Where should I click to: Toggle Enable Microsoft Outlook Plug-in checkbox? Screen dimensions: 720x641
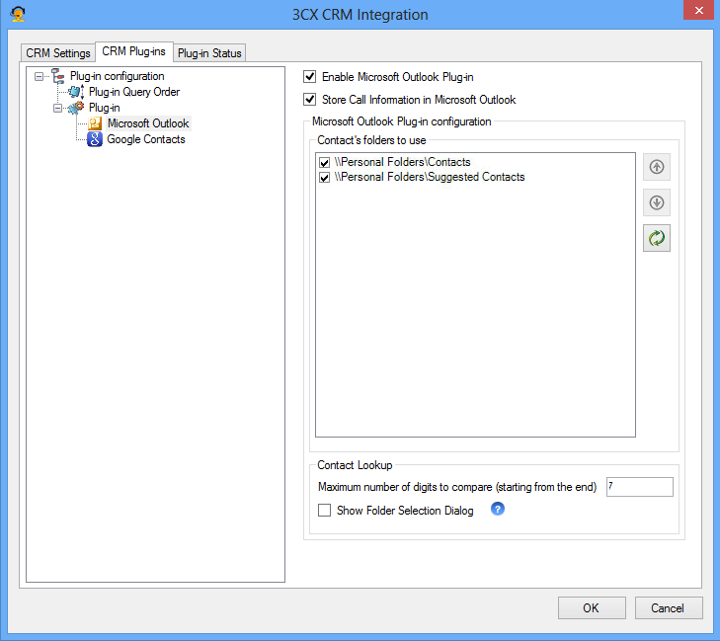tap(309, 77)
